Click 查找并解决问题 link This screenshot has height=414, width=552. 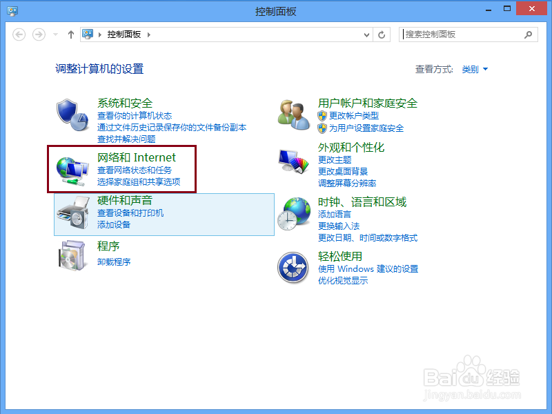coord(126,139)
